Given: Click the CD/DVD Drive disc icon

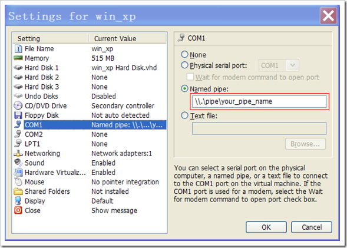Looking at the screenshot, I should (x=18, y=105).
